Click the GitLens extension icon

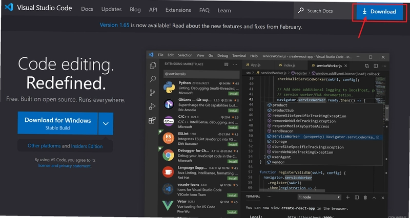pos(169,104)
